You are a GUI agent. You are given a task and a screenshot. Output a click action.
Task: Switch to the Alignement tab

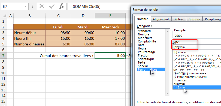(x=161, y=19)
